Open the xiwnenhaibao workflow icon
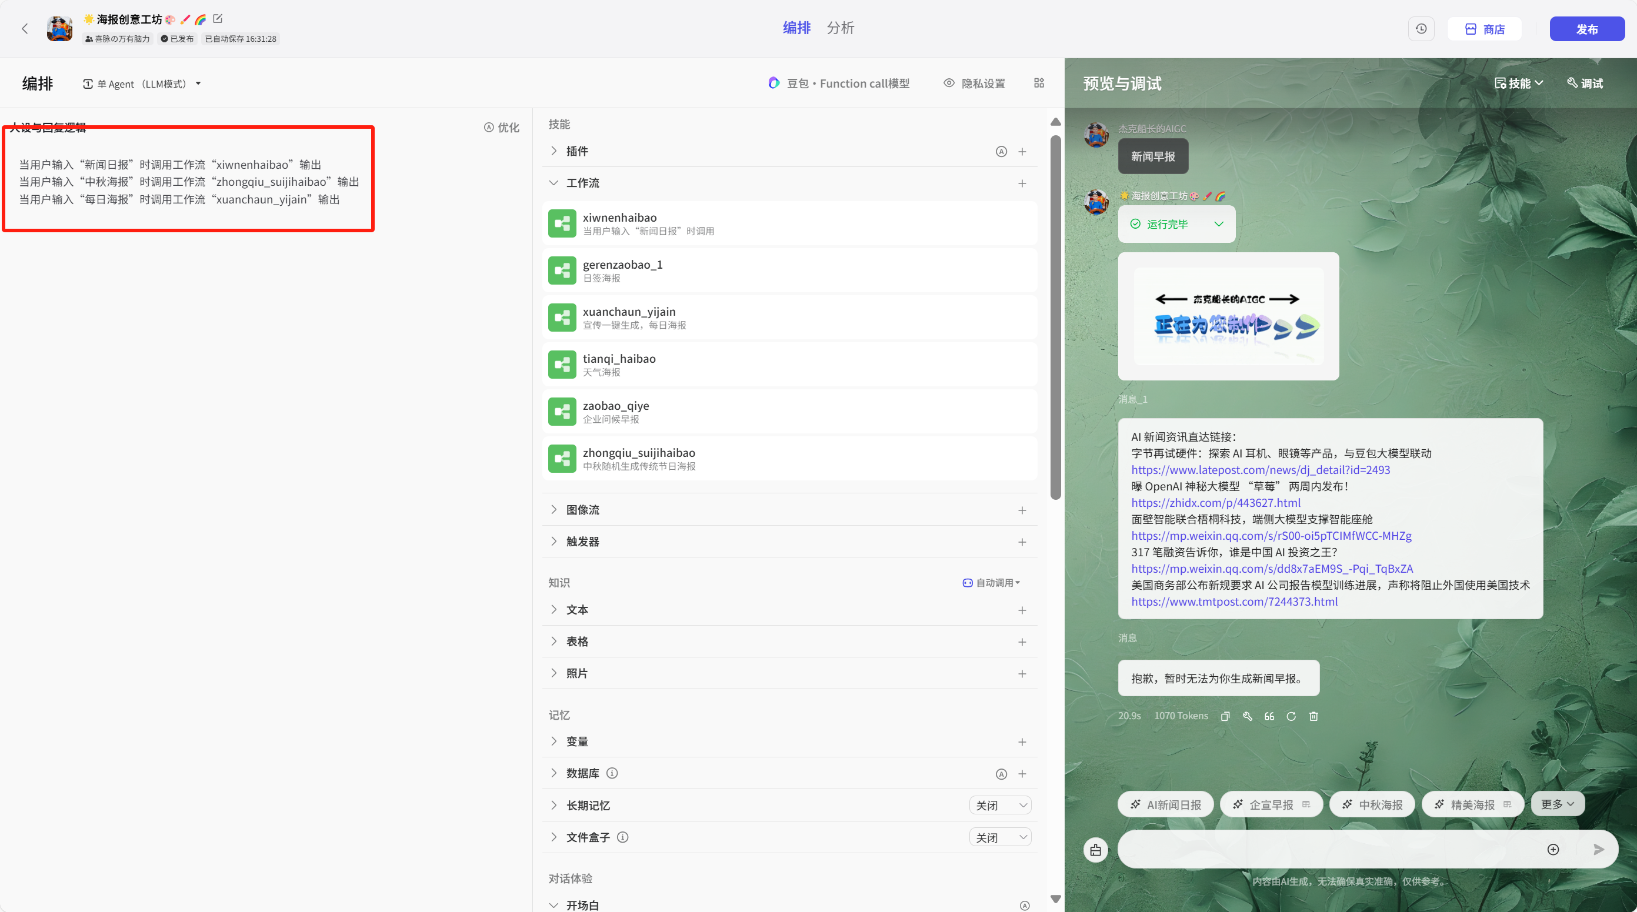The image size is (1637, 912). point(562,223)
